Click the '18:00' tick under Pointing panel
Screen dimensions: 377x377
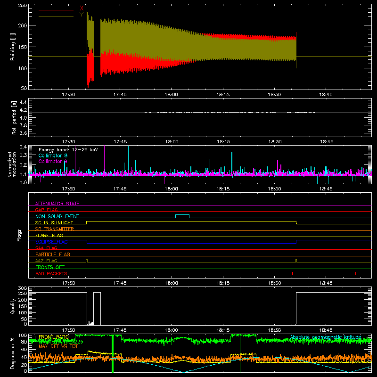172,95
